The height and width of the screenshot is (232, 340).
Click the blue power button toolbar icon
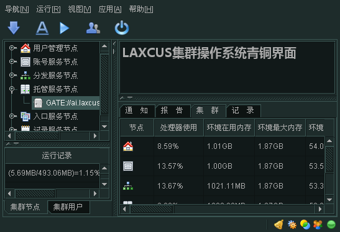coord(122,28)
